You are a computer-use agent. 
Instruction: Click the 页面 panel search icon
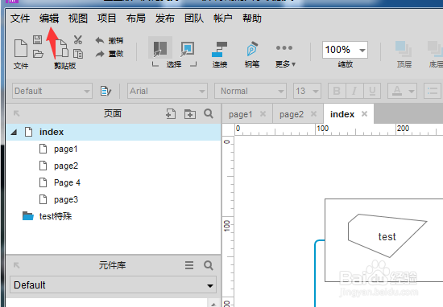(209, 114)
